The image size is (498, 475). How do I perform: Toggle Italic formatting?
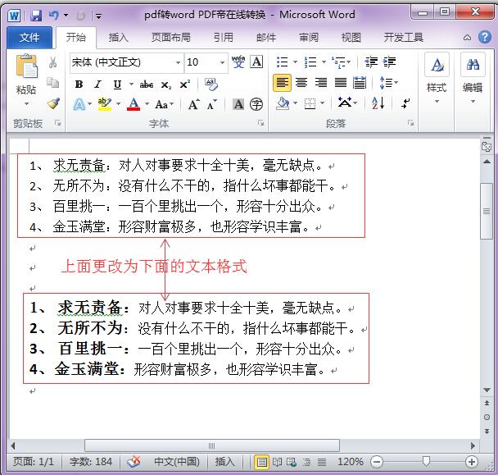point(97,84)
